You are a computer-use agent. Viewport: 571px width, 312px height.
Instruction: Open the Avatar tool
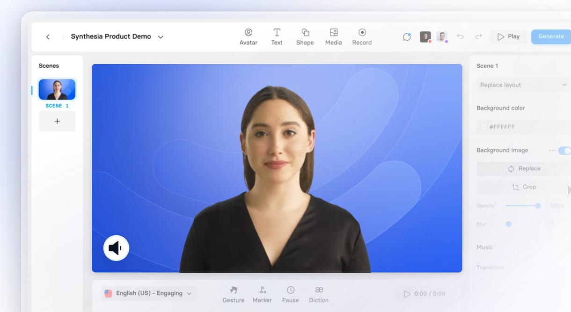[x=249, y=36]
